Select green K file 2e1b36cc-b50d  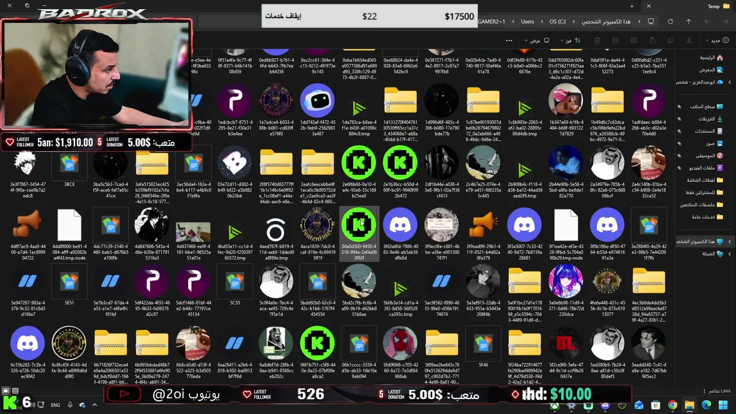(x=400, y=171)
